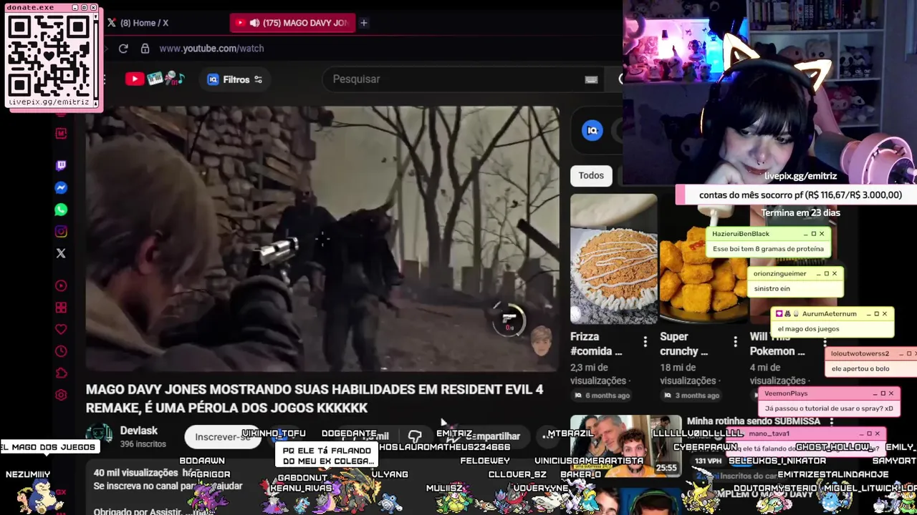This screenshot has width=917, height=515.
Task: Click the donate QR code image
Action: tap(50, 55)
